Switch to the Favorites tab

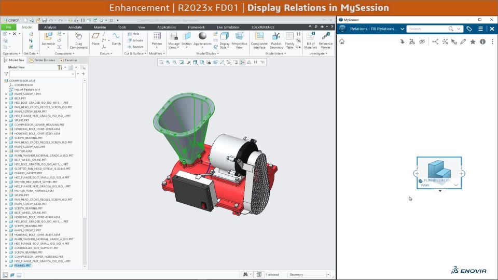point(68,60)
